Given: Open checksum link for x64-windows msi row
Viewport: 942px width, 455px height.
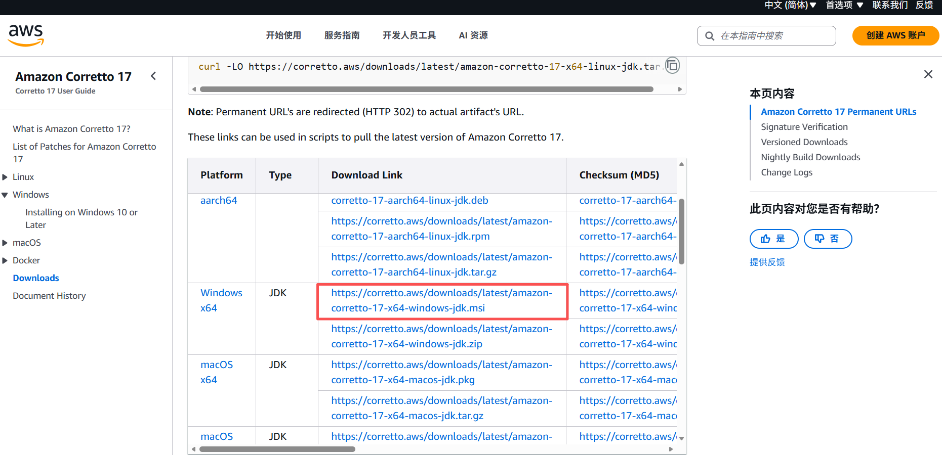Looking at the screenshot, I should coord(628,300).
